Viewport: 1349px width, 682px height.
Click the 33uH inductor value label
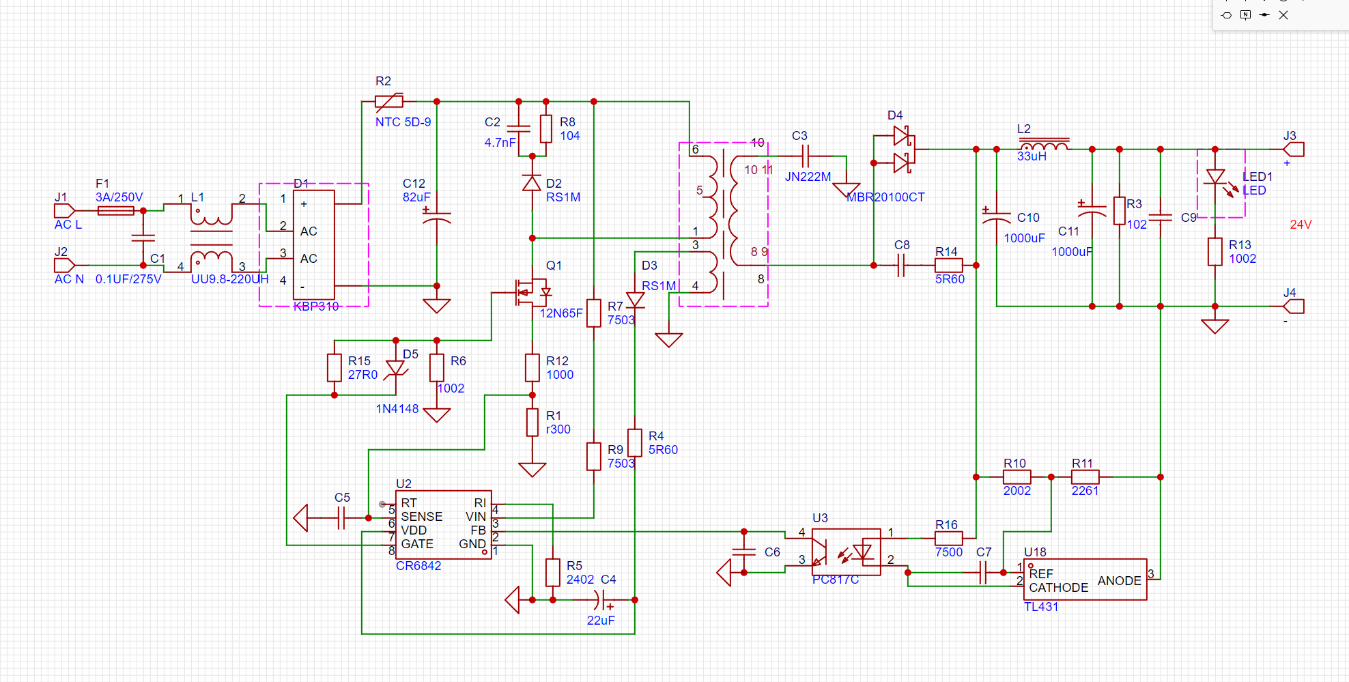(x=1032, y=156)
